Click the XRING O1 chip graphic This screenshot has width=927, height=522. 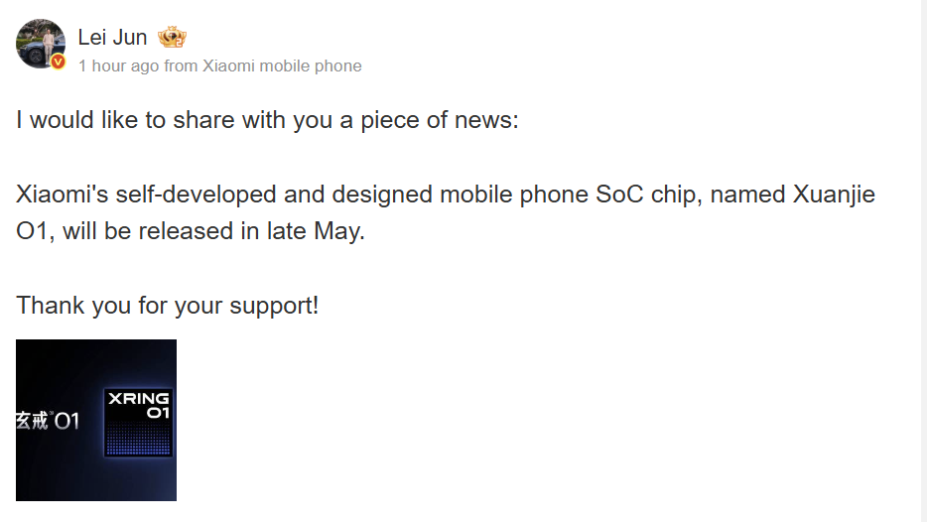[139, 423]
